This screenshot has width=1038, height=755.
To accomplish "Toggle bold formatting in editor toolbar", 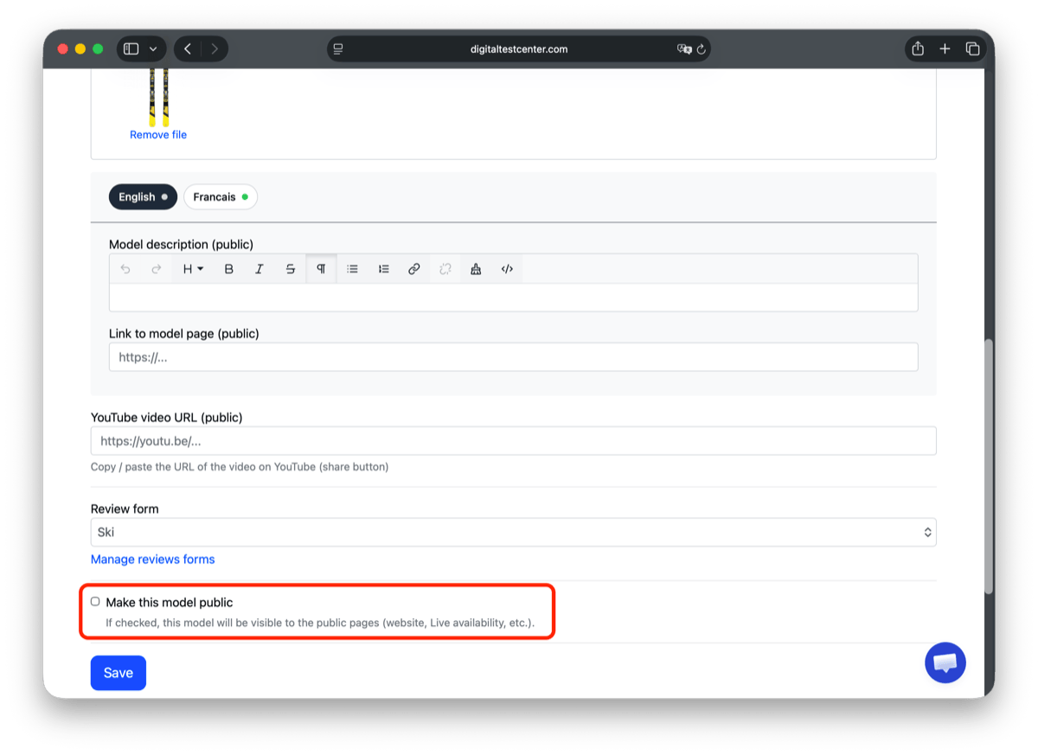I will (x=229, y=269).
